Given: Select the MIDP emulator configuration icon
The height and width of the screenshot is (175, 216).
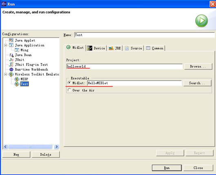Looking at the screenshot, I should (x=17, y=79).
